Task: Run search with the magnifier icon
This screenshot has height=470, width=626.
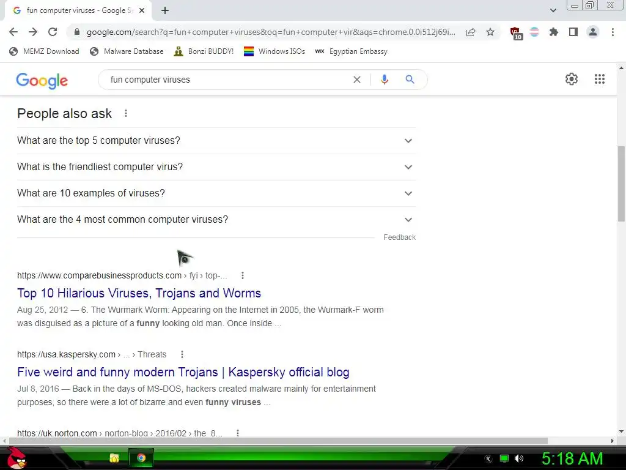Action: click(x=410, y=80)
